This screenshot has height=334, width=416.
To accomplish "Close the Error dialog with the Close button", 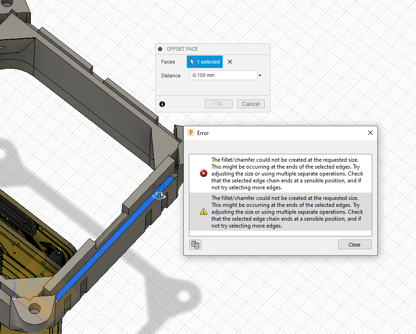I will [x=355, y=244].
